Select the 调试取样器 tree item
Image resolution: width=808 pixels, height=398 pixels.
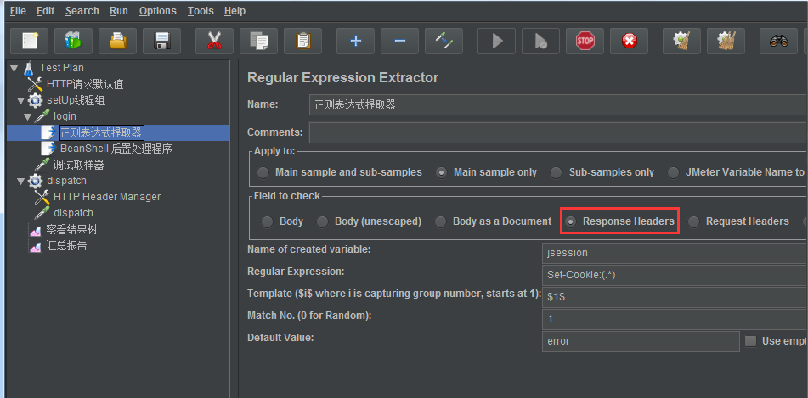[78, 165]
